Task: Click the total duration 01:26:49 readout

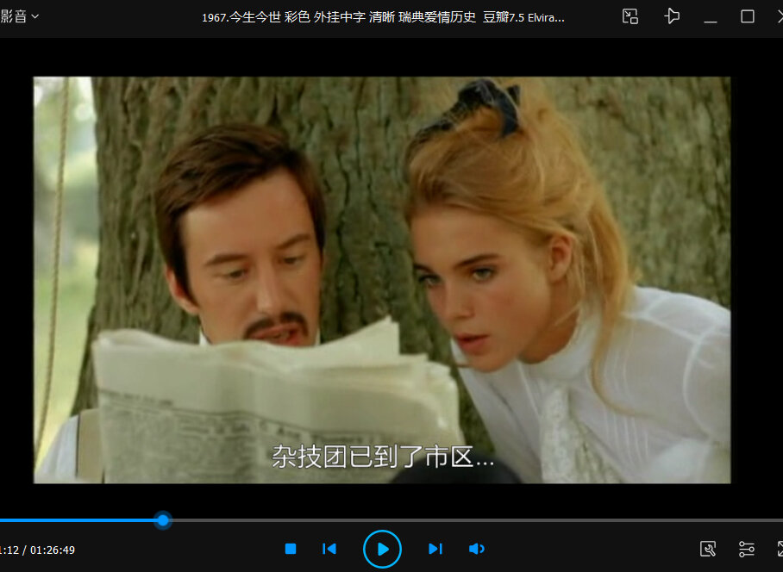Action: click(x=53, y=550)
